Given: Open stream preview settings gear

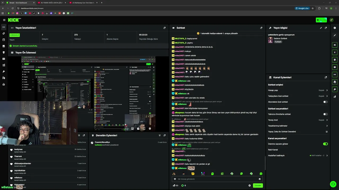Looking at the screenshot, I should tap(150, 129).
